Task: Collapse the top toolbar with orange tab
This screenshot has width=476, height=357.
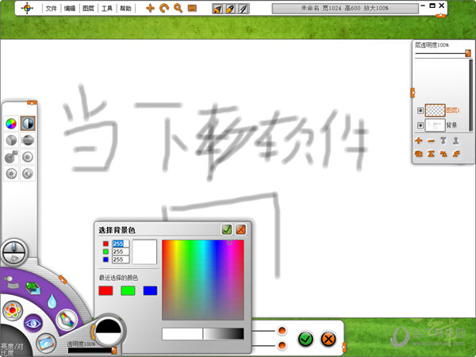Action: coord(440,16)
